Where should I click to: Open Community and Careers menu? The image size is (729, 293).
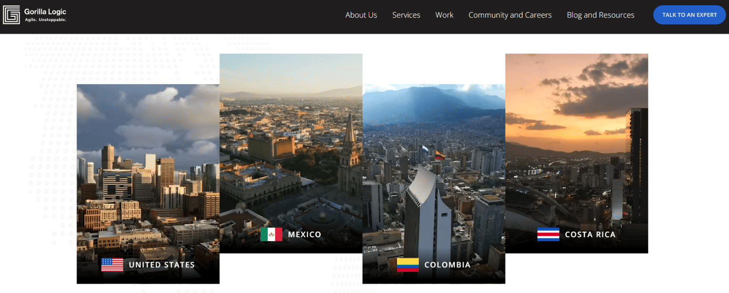pyautogui.click(x=510, y=15)
